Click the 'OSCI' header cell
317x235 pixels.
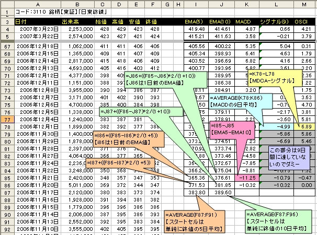pyautogui.click(x=304, y=22)
